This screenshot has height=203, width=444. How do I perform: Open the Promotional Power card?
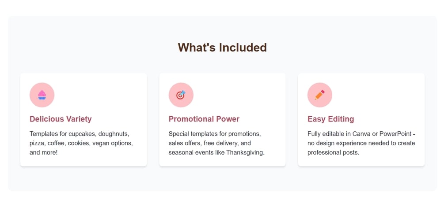[222, 120]
